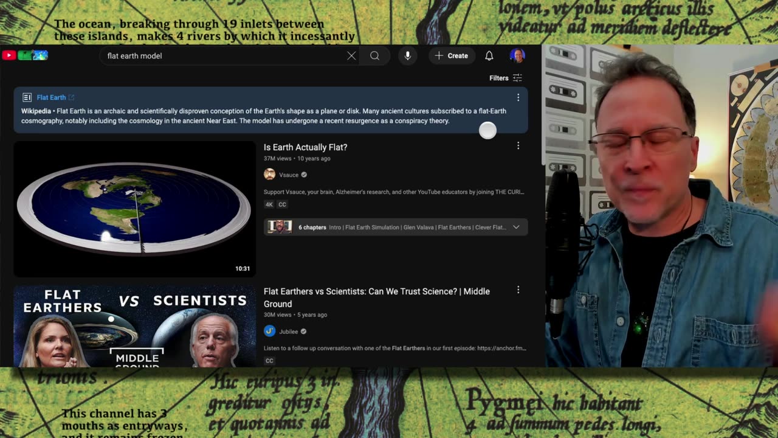Visit the Vsauce channel name

[x=289, y=175]
